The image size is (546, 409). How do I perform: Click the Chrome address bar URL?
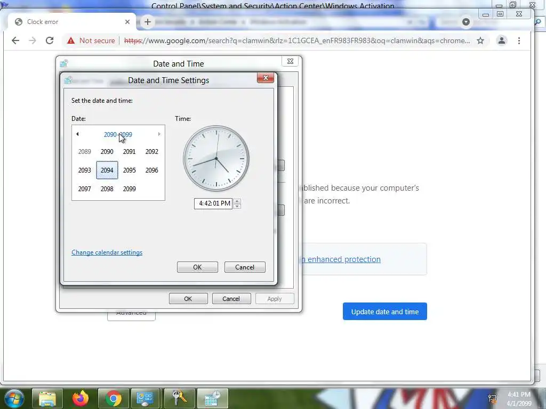tap(297, 40)
